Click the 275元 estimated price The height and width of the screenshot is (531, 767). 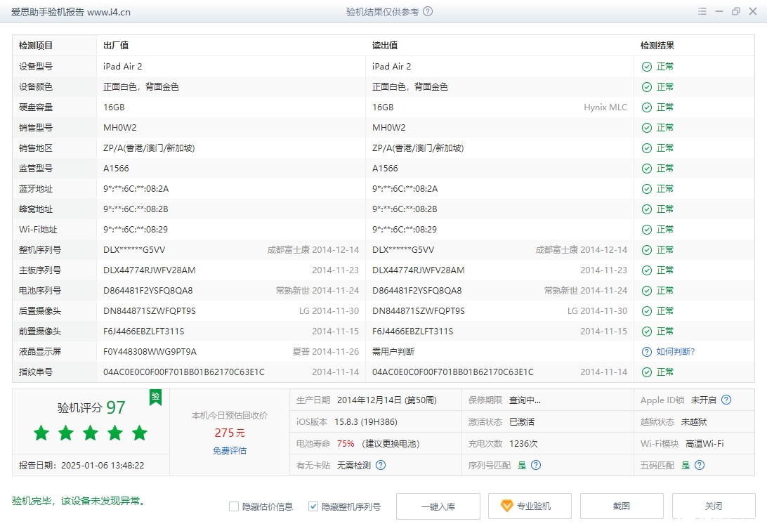tap(230, 433)
